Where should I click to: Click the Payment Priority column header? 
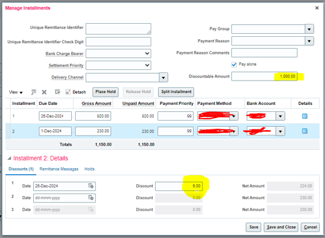176,103
